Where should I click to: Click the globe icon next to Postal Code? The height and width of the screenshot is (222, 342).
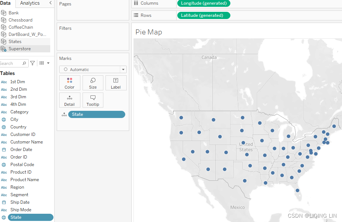[x=4, y=165]
